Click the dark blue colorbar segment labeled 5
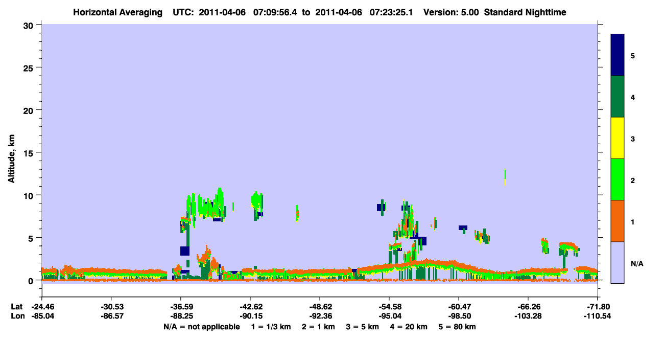The image size is (664, 341). point(618,55)
